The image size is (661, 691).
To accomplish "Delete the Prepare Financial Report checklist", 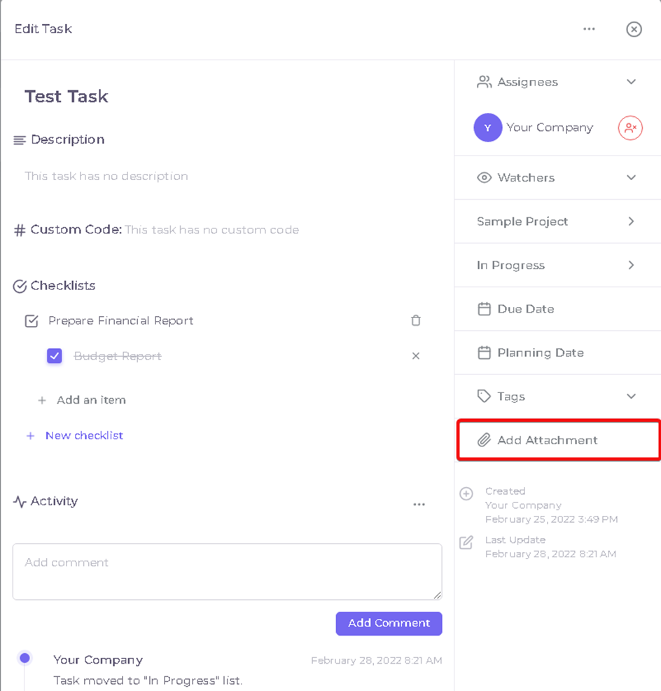I will [416, 320].
